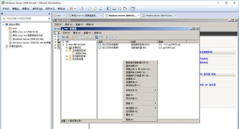Click the take snapshot clock icon
239x129 pixels.
click(90, 9)
